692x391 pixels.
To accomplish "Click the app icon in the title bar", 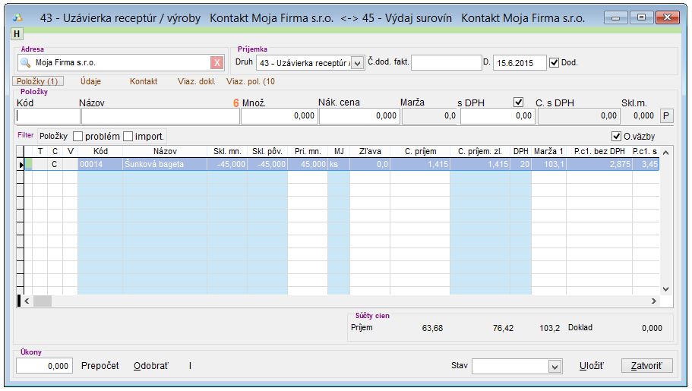I will point(18,17).
